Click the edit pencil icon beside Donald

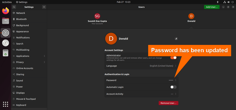tap(176, 39)
